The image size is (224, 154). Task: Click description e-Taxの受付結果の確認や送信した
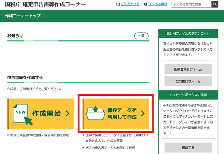click(188, 105)
